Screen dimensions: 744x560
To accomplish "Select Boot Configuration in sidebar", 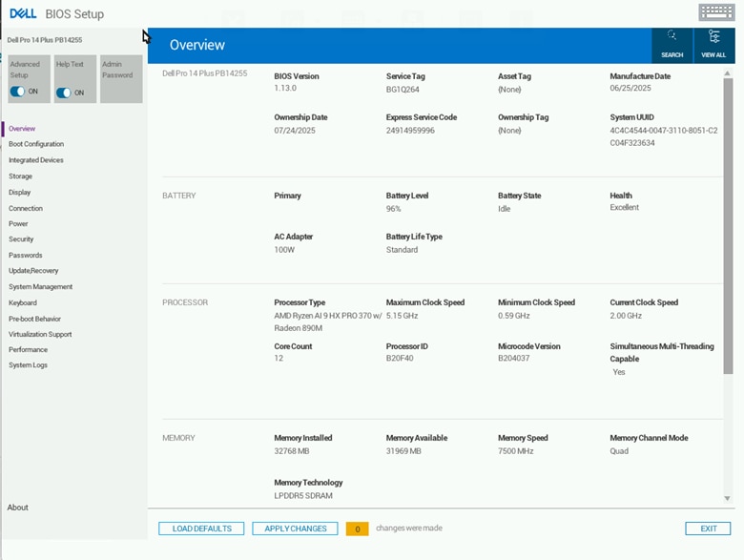I will coord(36,144).
